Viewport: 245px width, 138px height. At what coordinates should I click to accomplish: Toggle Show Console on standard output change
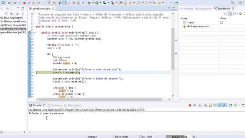220,105
